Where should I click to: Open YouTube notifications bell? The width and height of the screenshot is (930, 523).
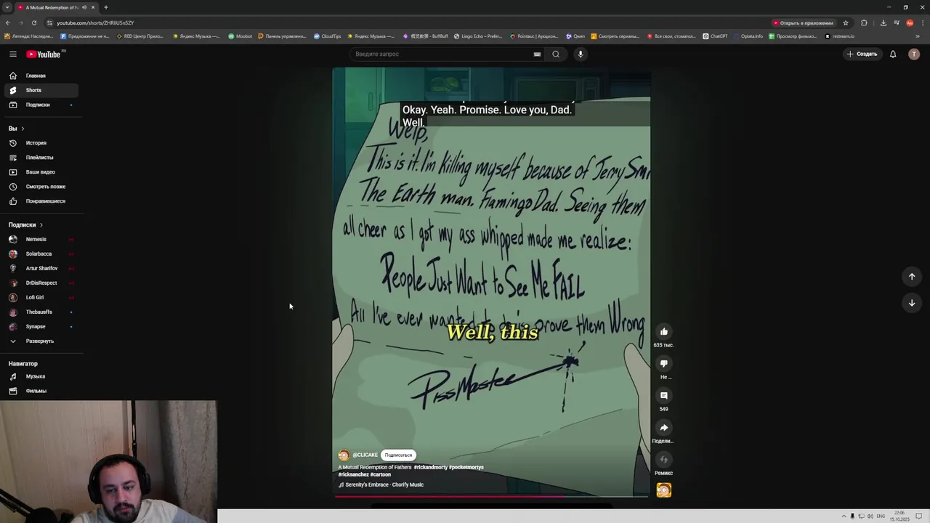click(893, 54)
